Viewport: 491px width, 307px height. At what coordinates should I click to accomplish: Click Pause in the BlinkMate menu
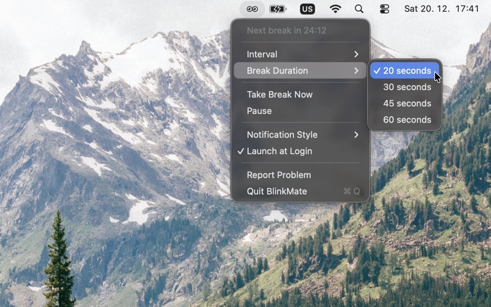(x=300, y=111)
